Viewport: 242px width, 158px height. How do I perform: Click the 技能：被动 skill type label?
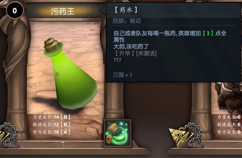pyautogui.click(x=127, y=21)
